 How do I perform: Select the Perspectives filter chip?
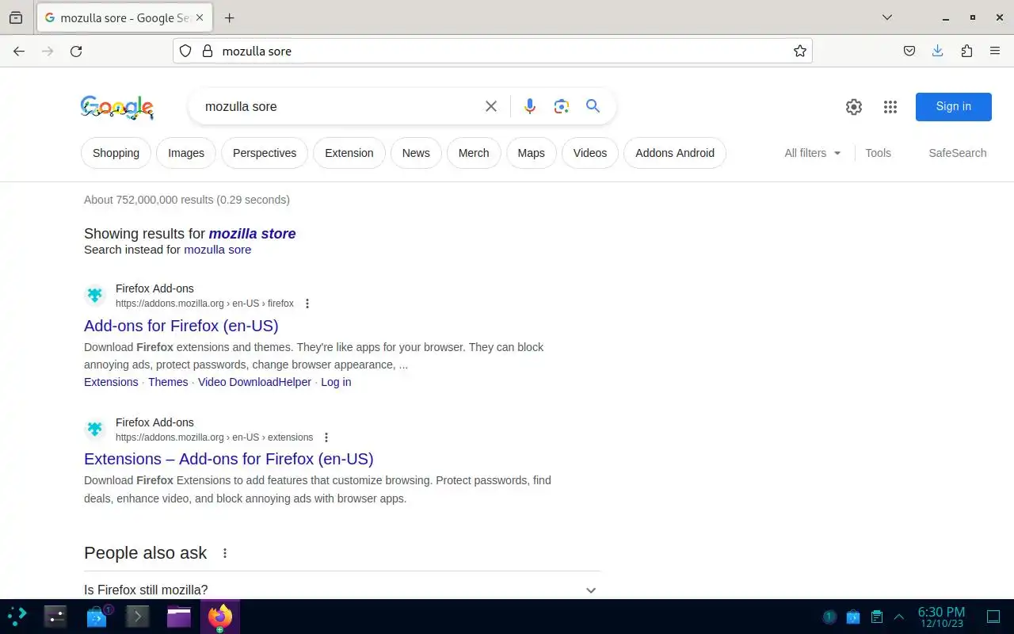[x=265, y=153]
